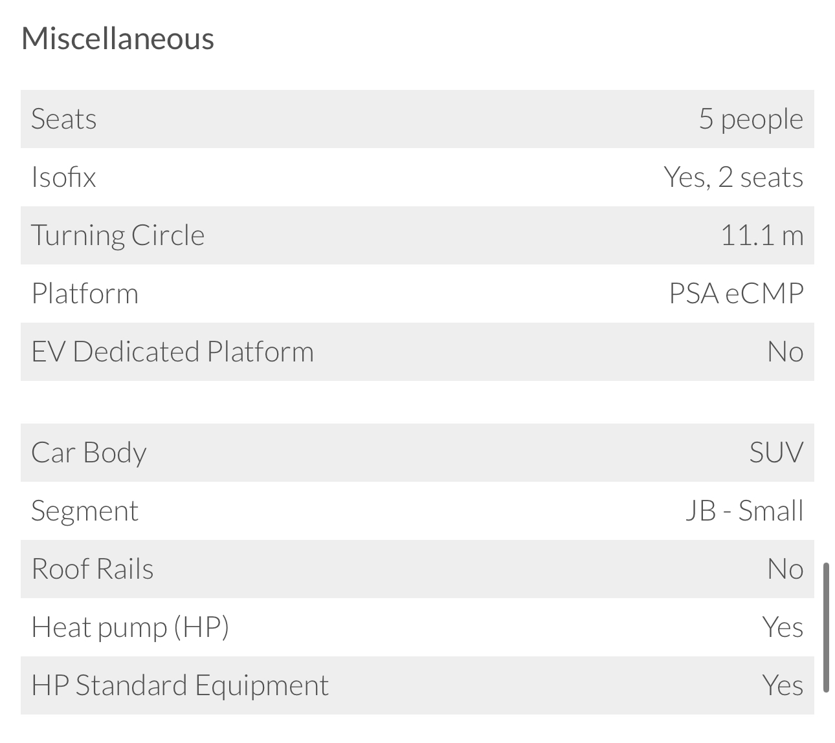Image resolution: width=835 pixels, height=743 pixels.
Task: Click the Miscellaneous section heading
Action: pos(117,38)
